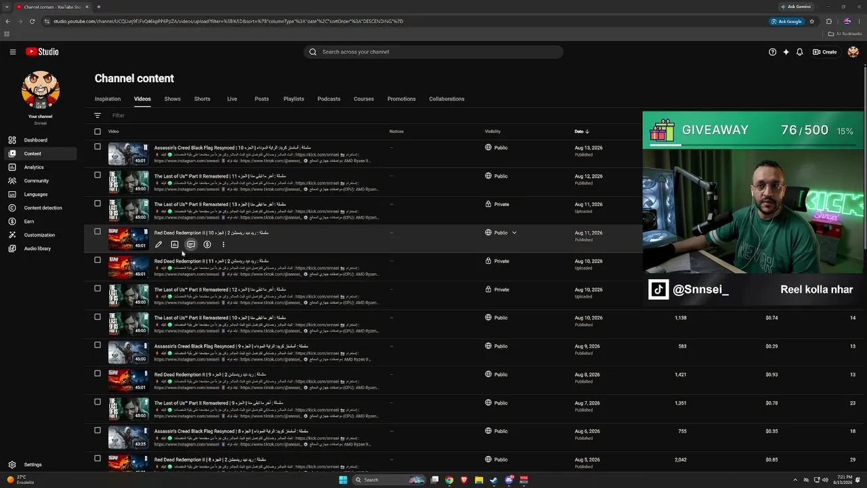Open All Bookmarks folder
This screenshot has height=488, width=867.
(x=845, y=33)
